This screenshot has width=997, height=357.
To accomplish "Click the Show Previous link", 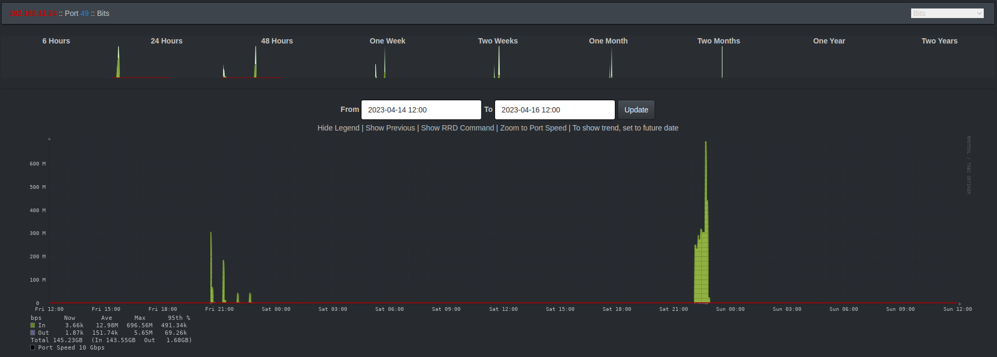I will (x=390, y=128).
